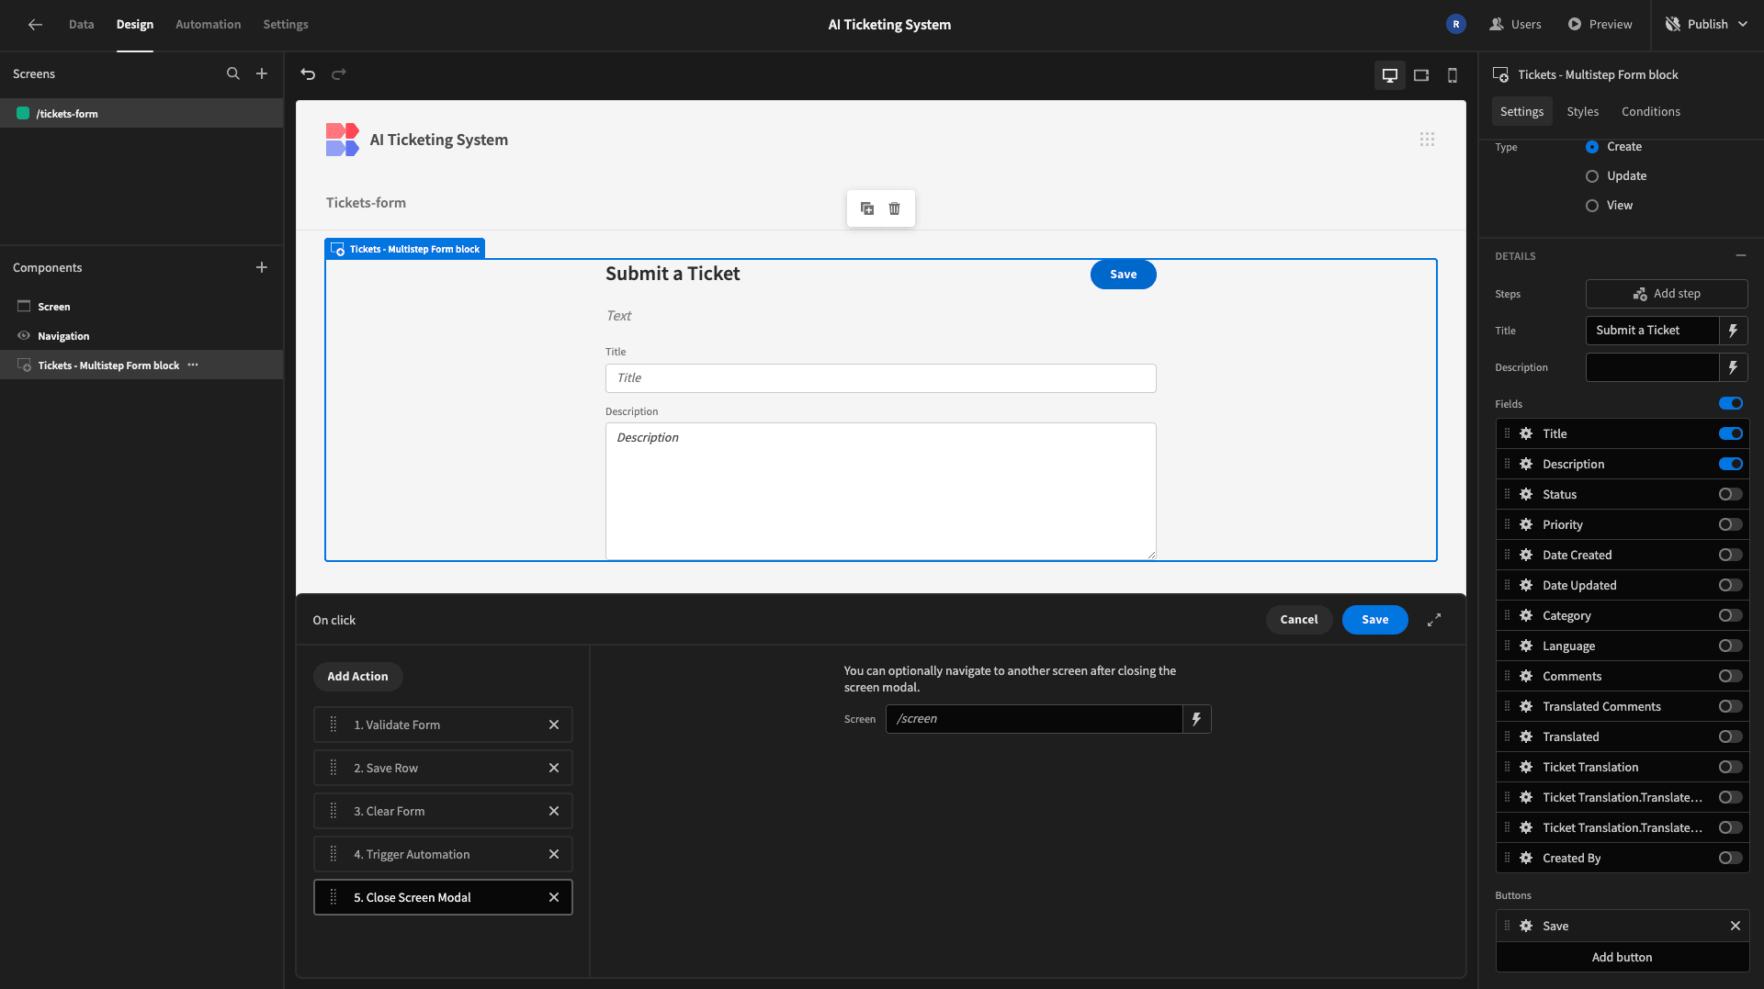Screen dimensions: 1764x989
Task: Open the lightning binding for Screen field
Action: 1196,719
